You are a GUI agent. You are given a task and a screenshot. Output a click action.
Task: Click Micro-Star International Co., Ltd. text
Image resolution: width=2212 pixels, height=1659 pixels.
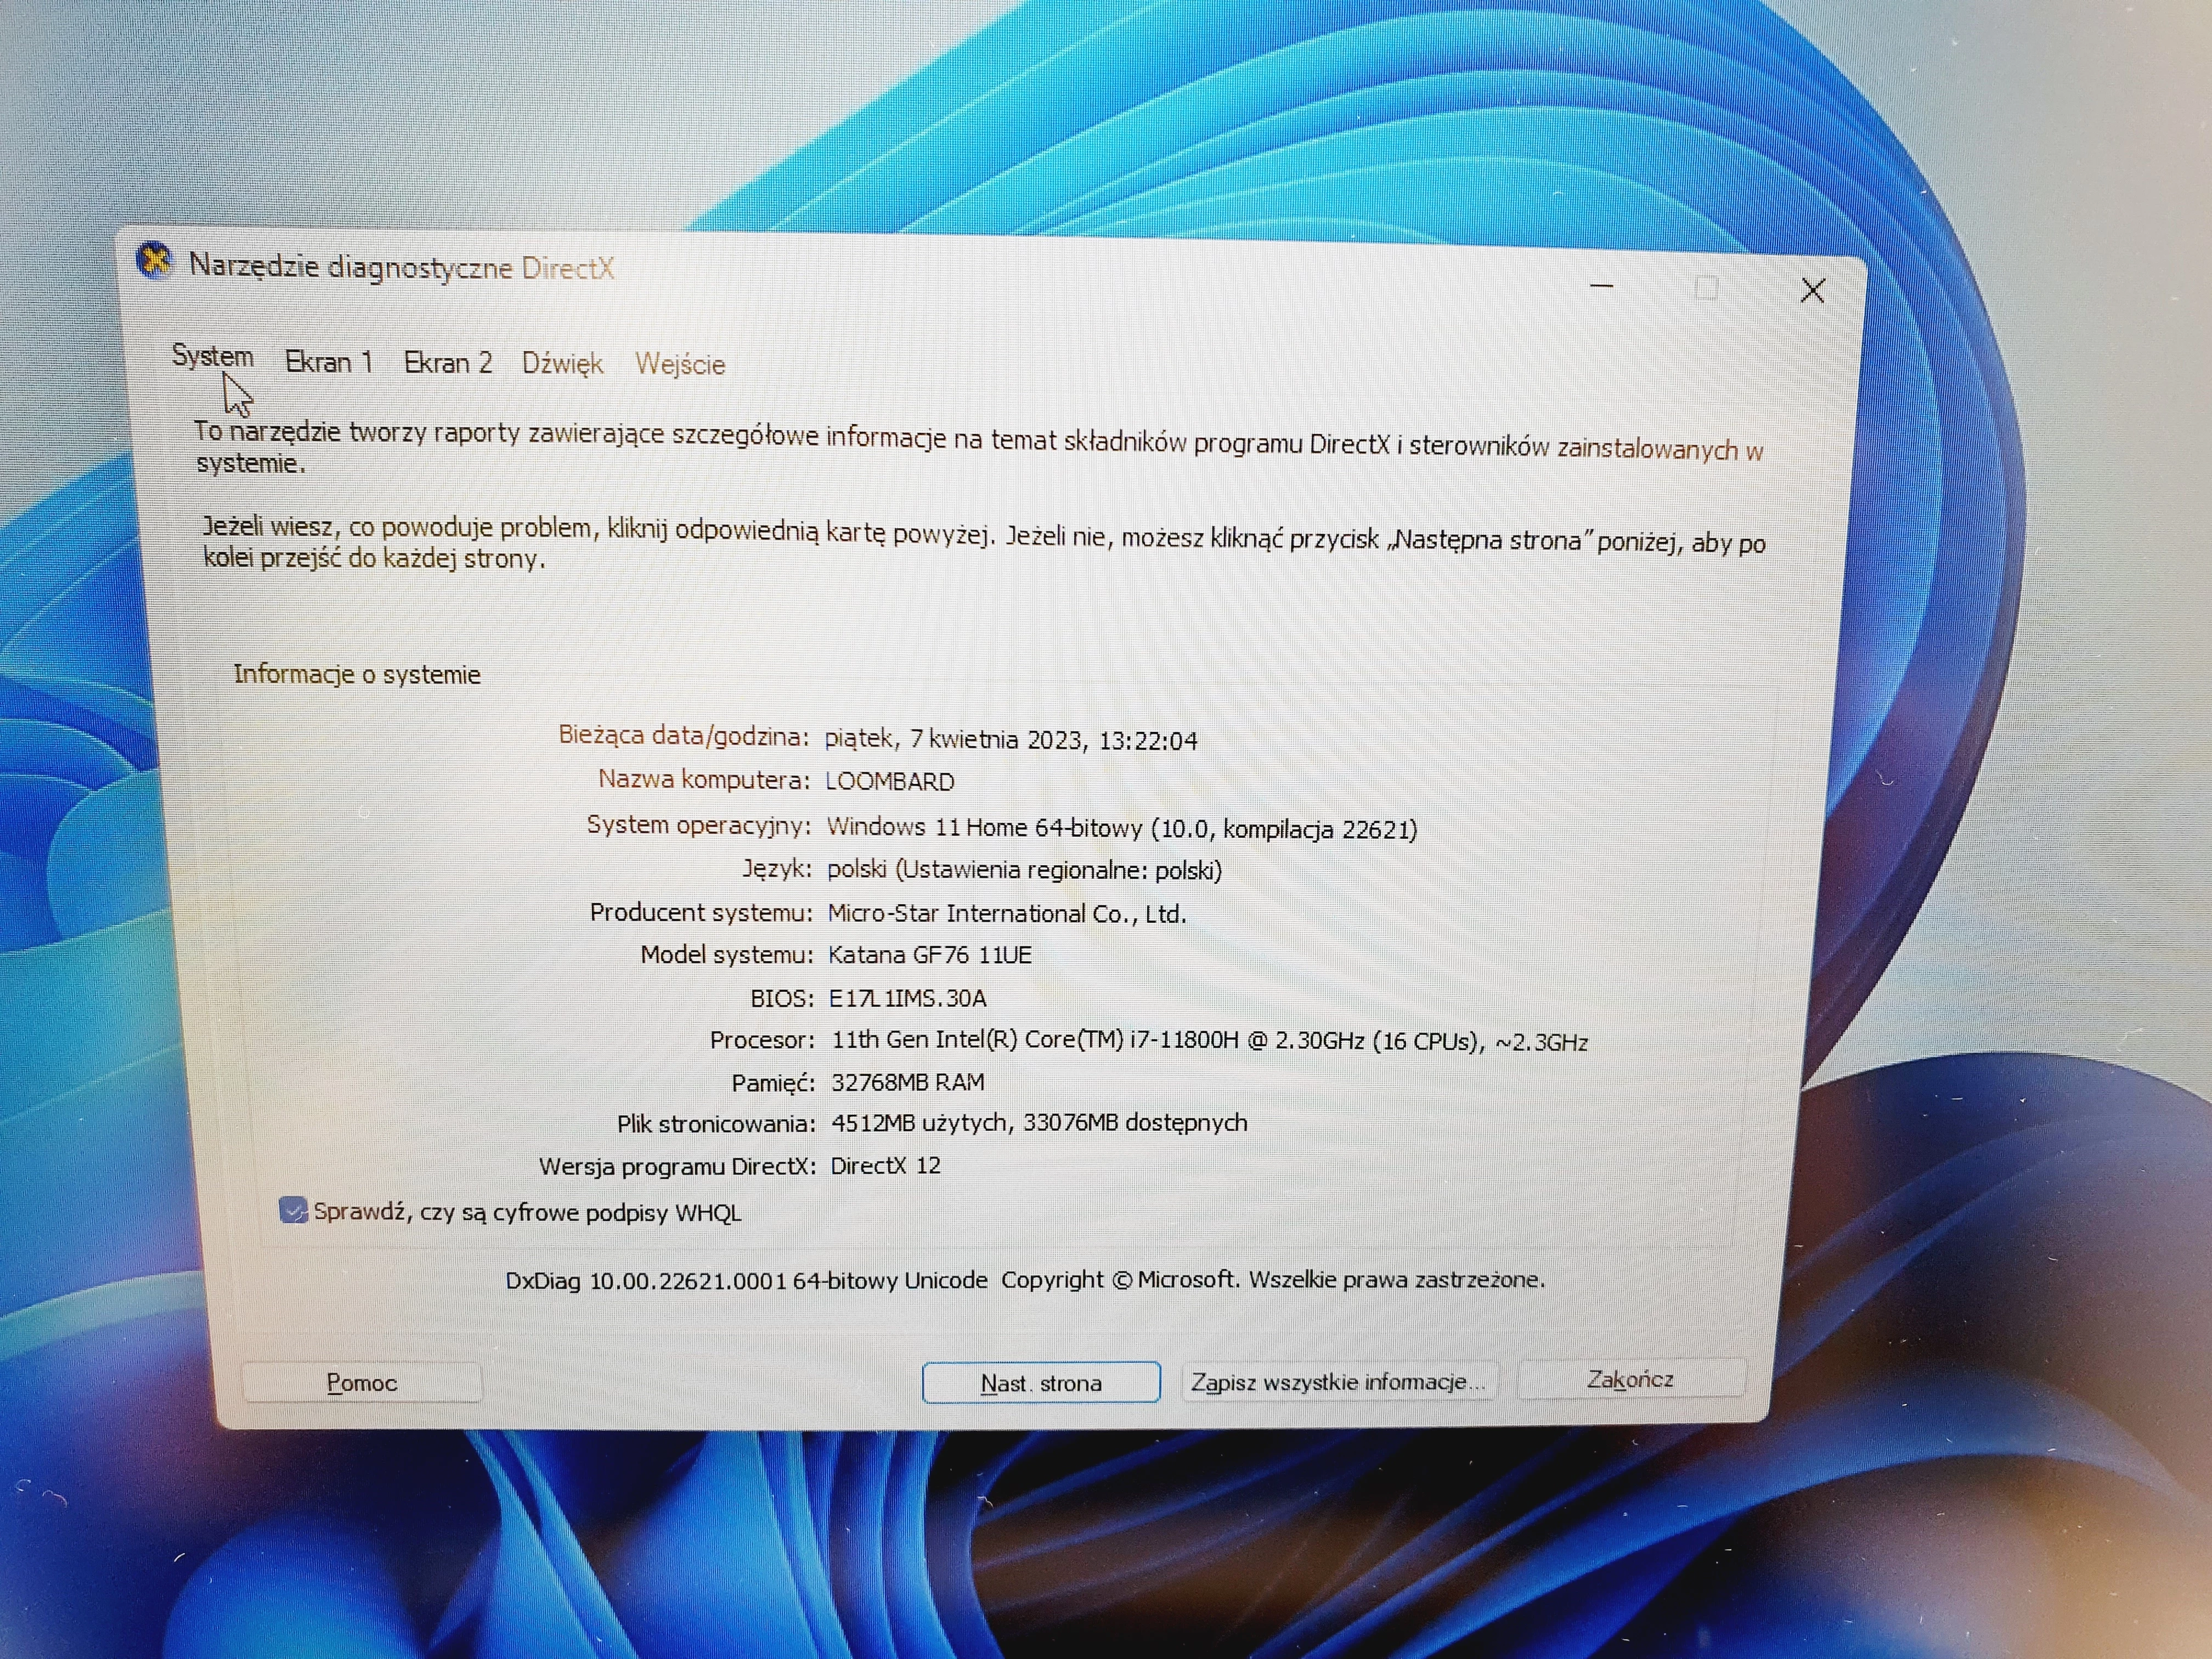(1007, 913)
